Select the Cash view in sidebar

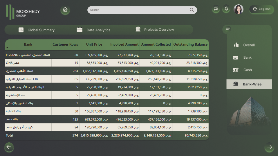tap(242, 70)
